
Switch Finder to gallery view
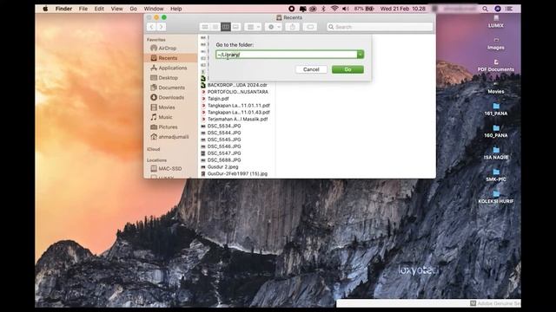pyautogui.click(x=235, y=27)
